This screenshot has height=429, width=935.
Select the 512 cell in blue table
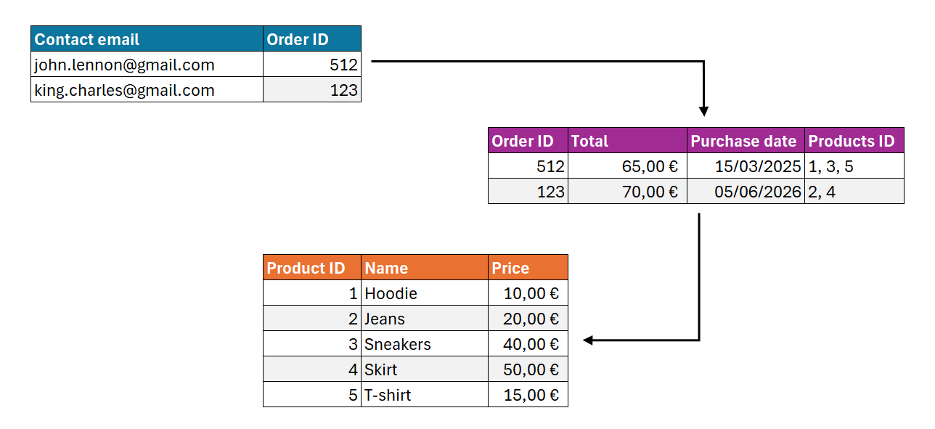311,65
